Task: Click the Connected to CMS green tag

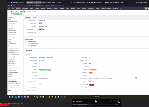Action: [x=17, y=14]
